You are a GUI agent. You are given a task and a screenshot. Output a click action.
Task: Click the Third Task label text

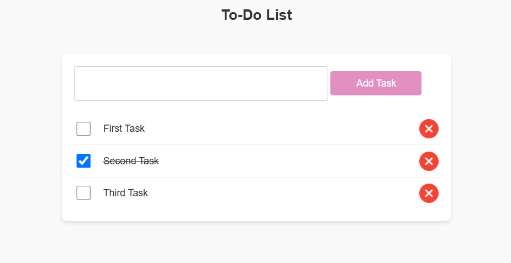coord(125,193)
